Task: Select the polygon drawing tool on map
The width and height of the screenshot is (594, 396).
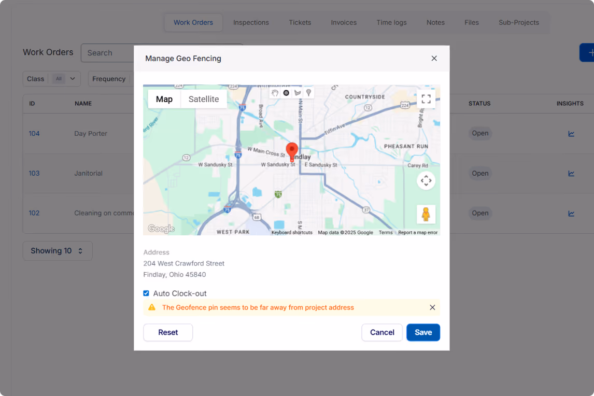Action: coord(298,93)
